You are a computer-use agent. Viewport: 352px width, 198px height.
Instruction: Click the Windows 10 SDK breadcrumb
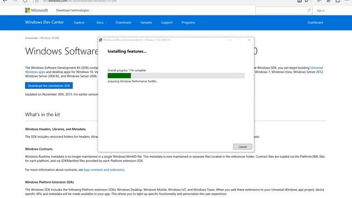(x=50, y=38)
